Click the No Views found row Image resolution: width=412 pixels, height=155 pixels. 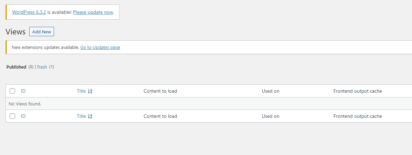(x=209, y=104)
